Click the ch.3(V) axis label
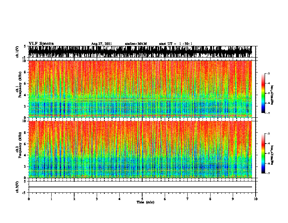Viewport: 288px width, 223px height. click(17, 187)
